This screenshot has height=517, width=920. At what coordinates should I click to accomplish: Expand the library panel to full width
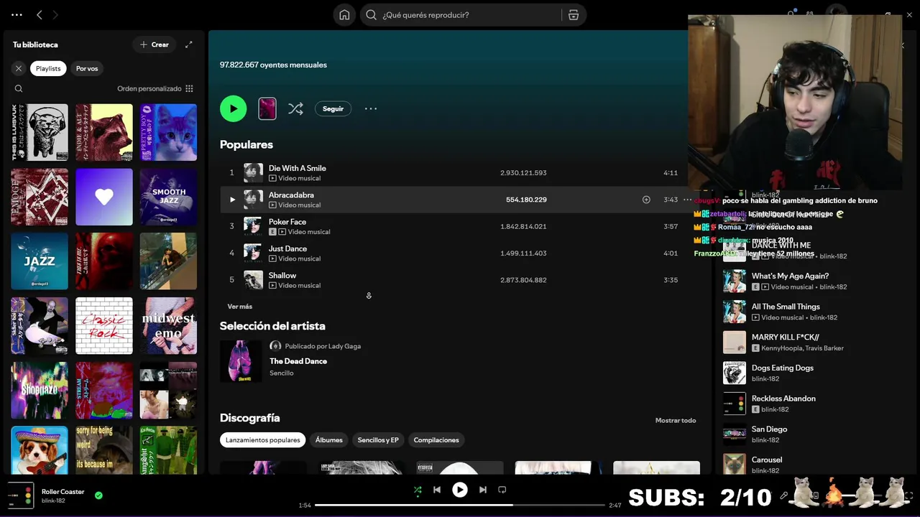pyautogui.click(x=189, y=45)
